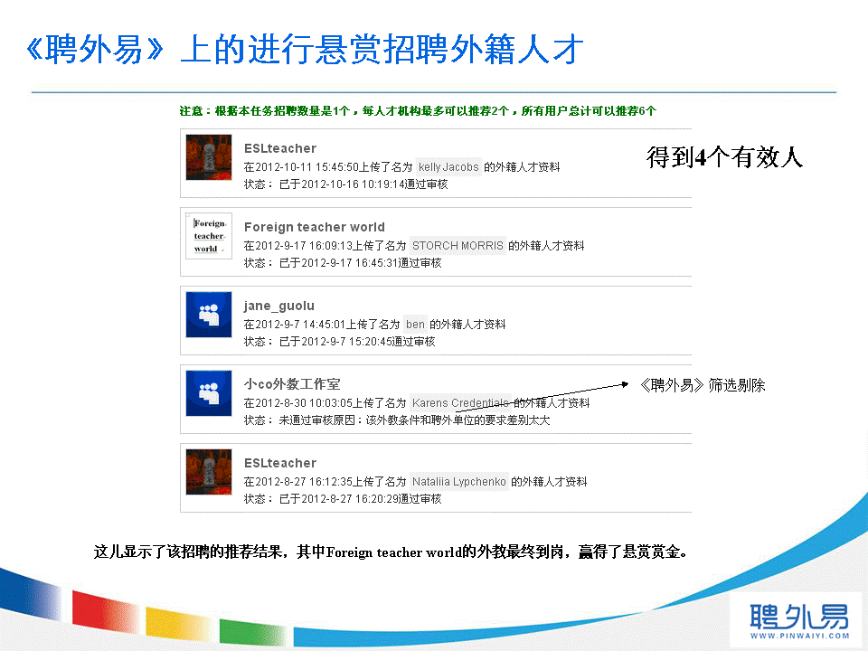Click the Karens Credentials name tag
Screen dimensions: 868x651
point(461,403)
